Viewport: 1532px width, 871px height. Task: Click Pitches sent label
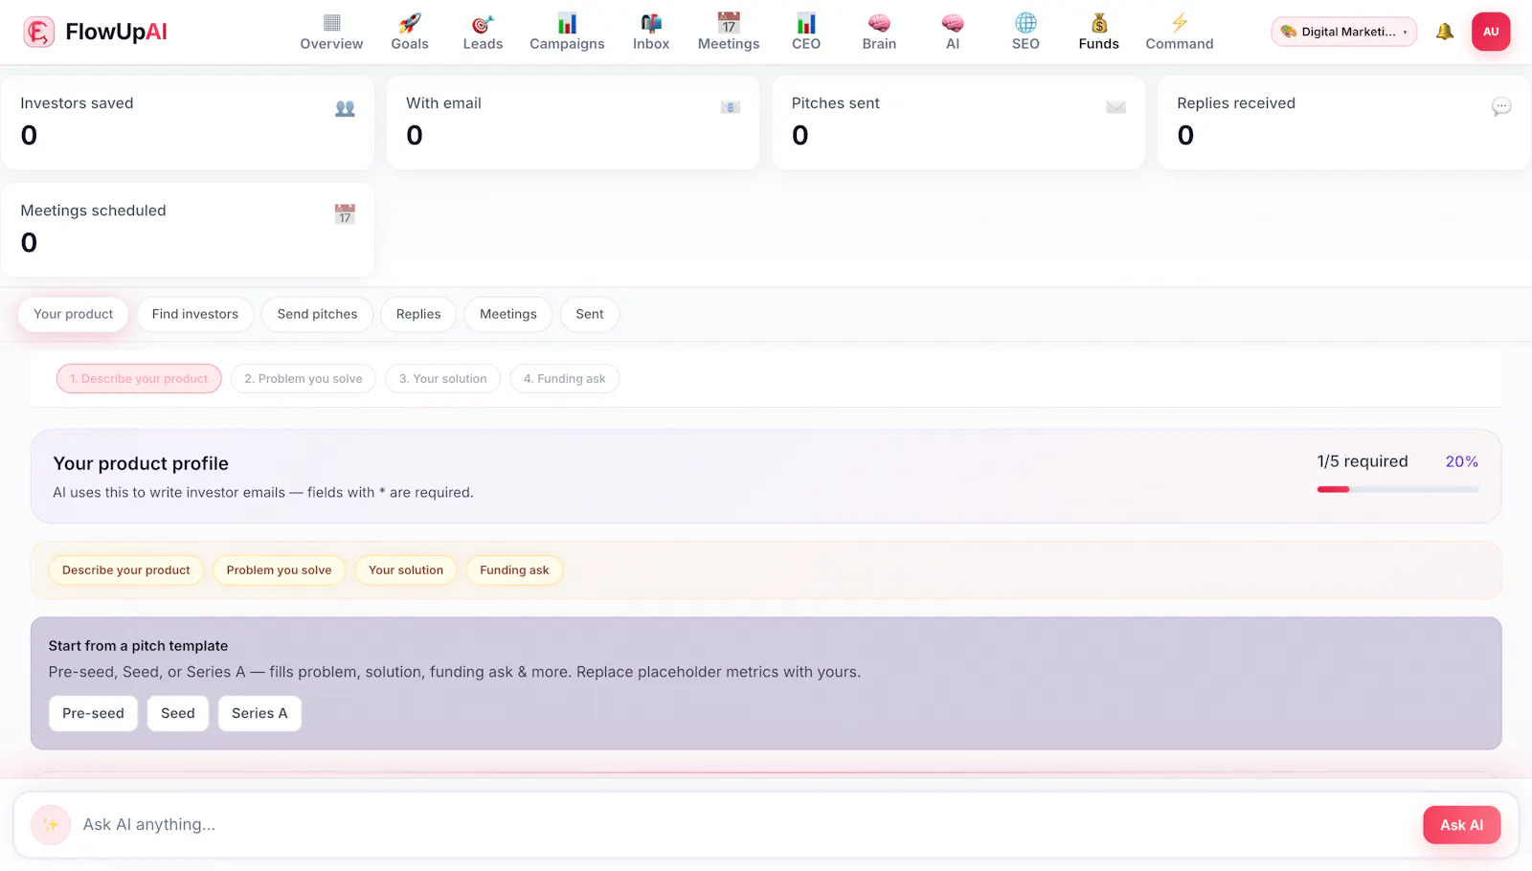coord(836,103)
